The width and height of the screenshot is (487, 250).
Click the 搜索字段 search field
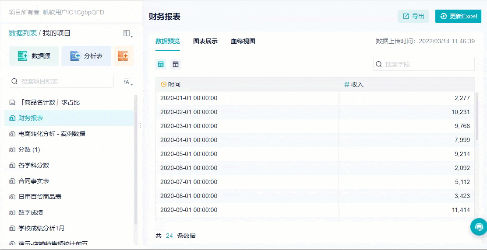coord(424,64)
